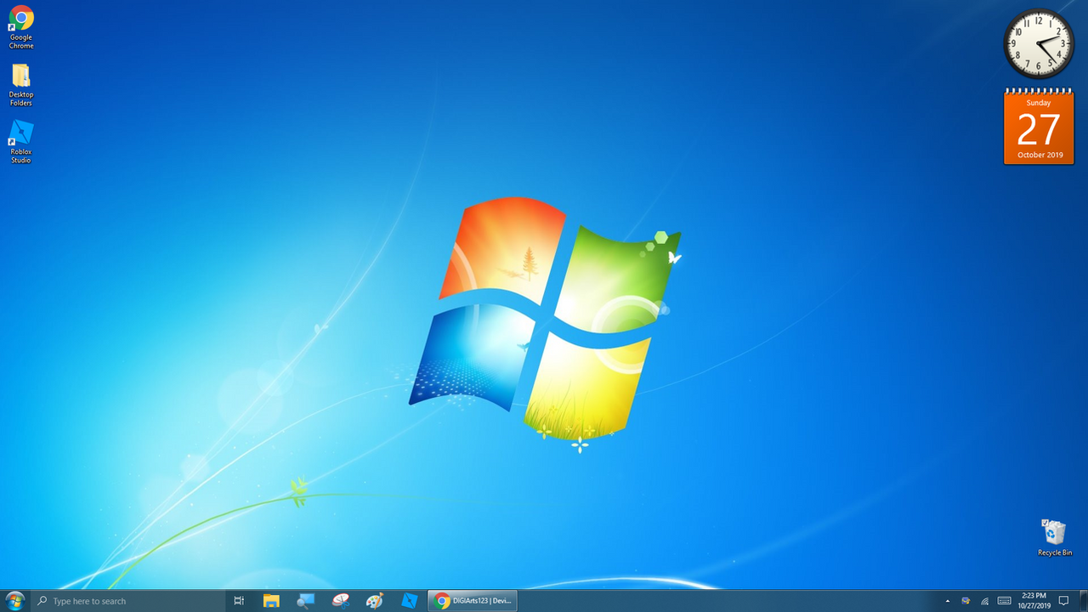1088x612 pixels.
Task: Open the magnifier-monitor app in the taskbar
Action: (306, 601)
